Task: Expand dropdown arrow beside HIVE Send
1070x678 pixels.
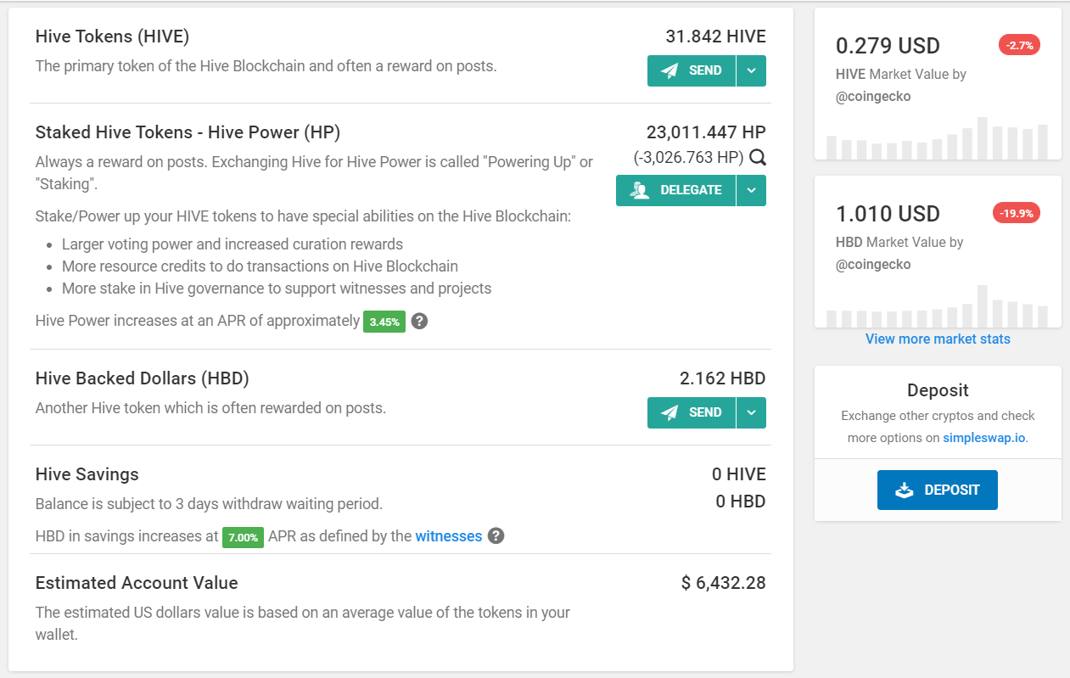Action: [751, 71]
